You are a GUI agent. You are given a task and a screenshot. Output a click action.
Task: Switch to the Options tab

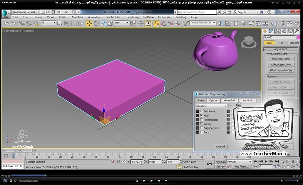click(213, 100)
